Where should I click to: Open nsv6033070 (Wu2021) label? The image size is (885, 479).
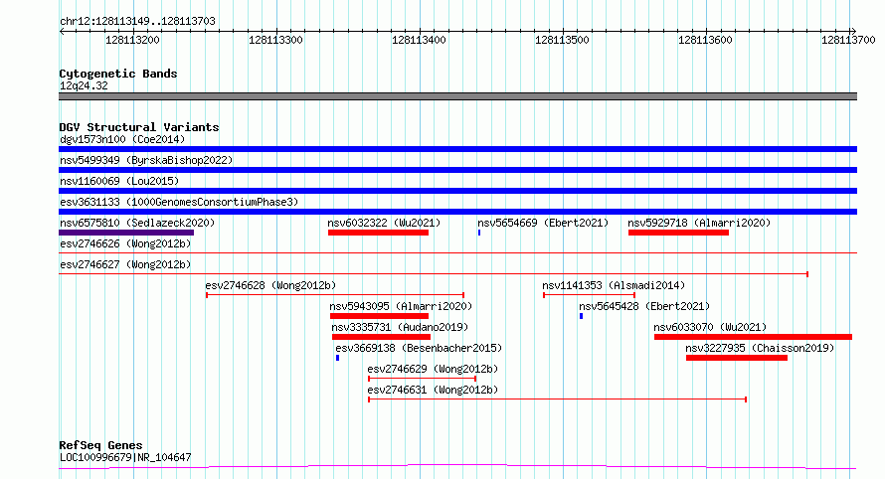pos(710,327)
